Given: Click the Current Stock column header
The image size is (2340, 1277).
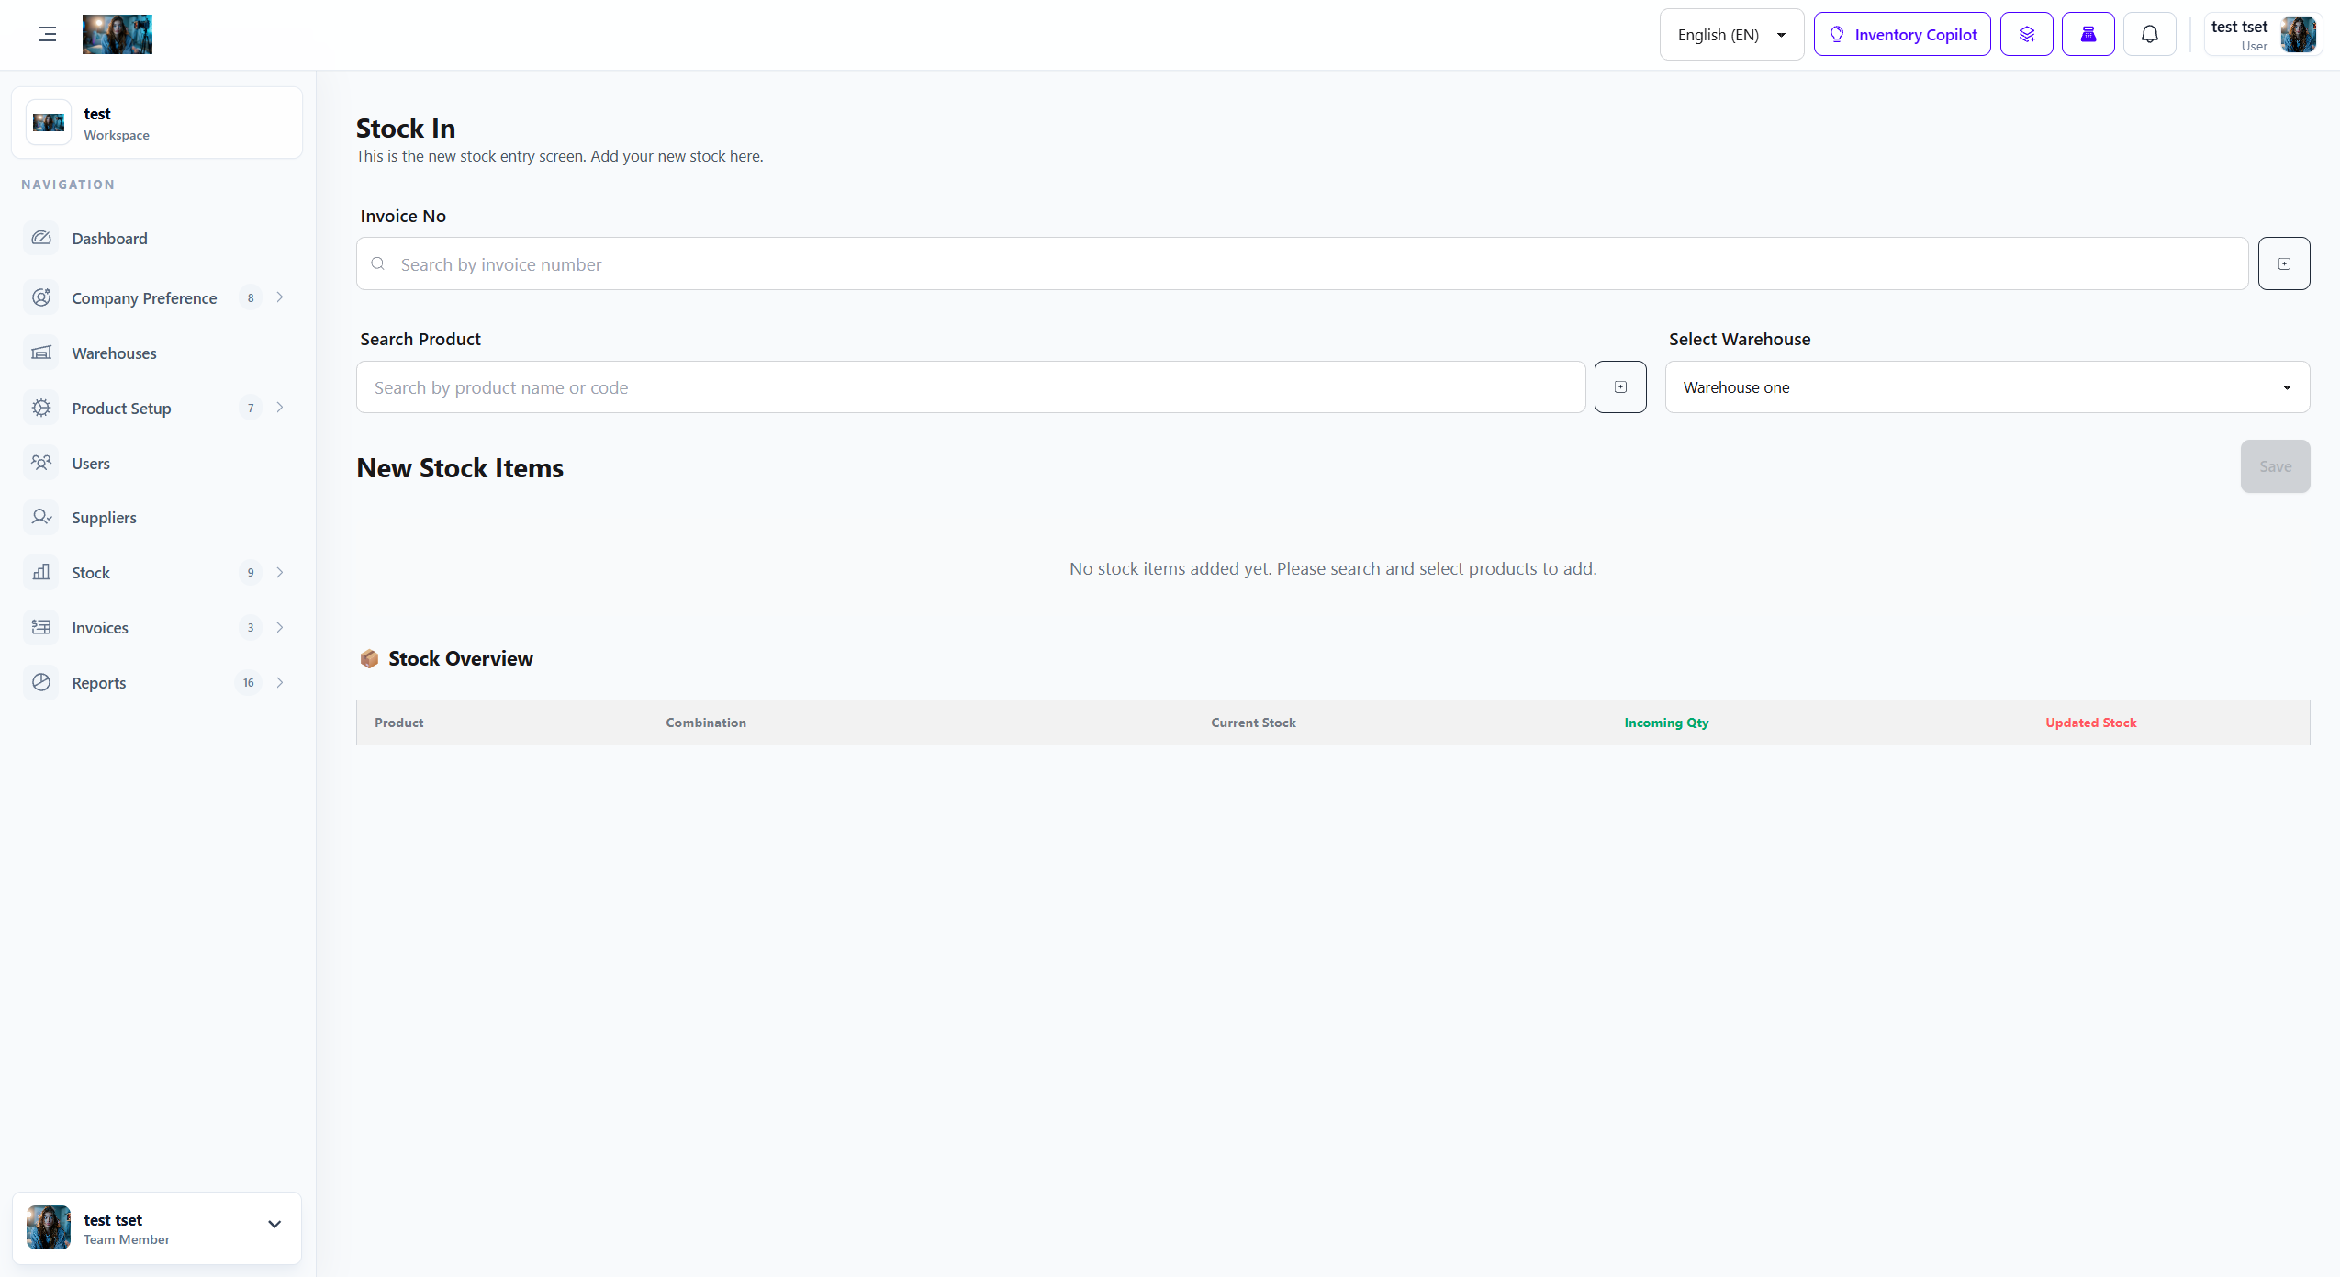Looking at the screenshot, I should (x=1253, y=723).
